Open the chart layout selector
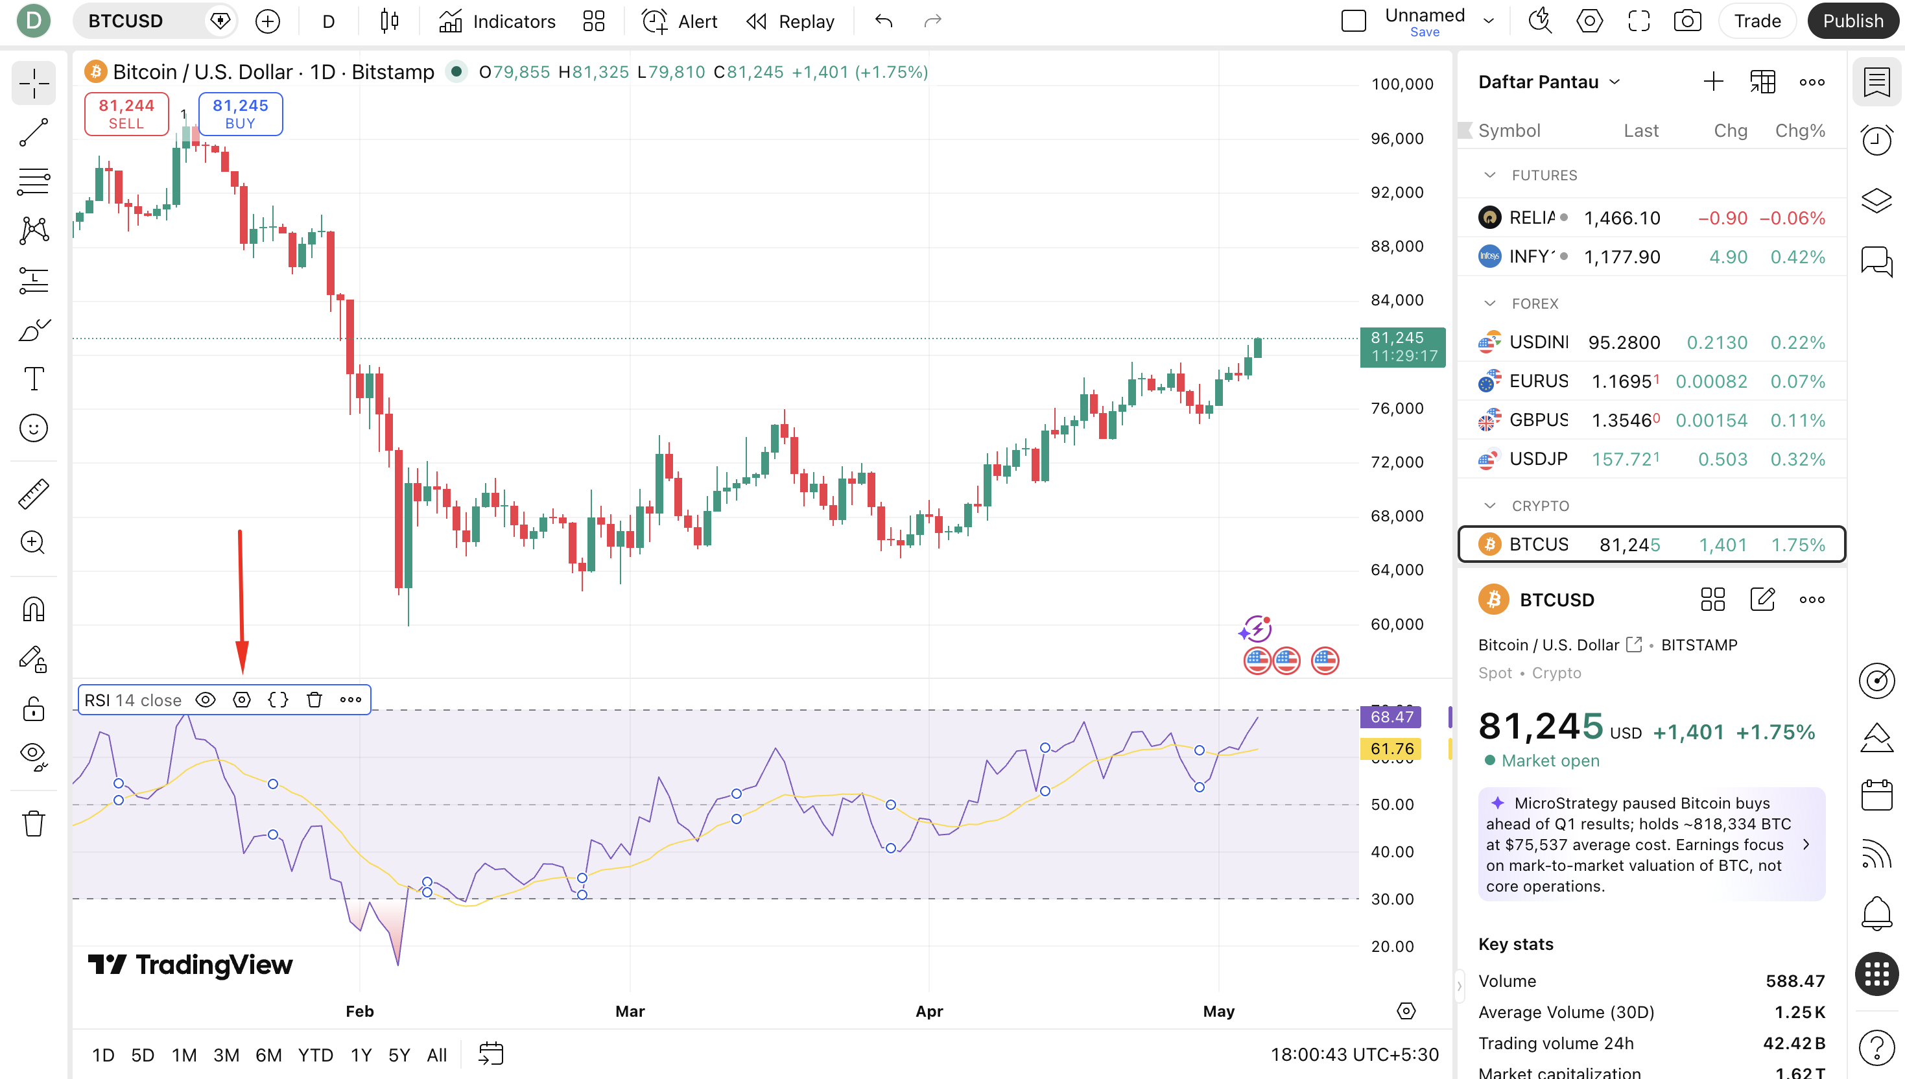The image size is (1905, 1079). coord(1353,21)
